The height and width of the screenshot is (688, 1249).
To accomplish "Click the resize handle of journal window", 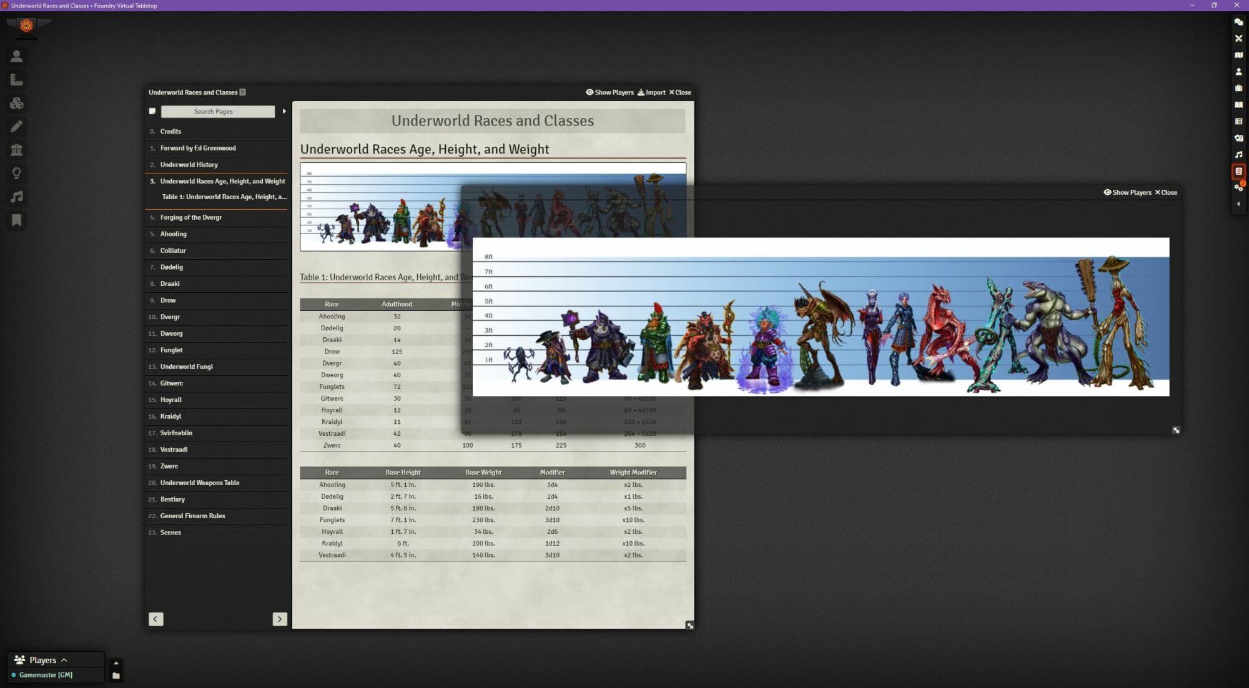I will pyautogui.click(x=689, y=625).
